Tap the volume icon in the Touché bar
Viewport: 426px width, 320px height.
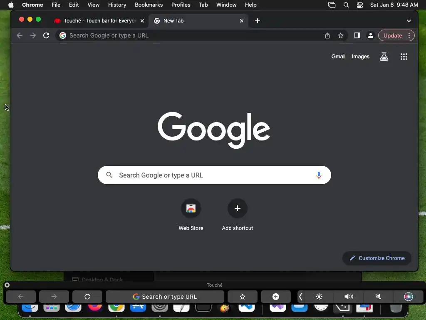point(349,297)
